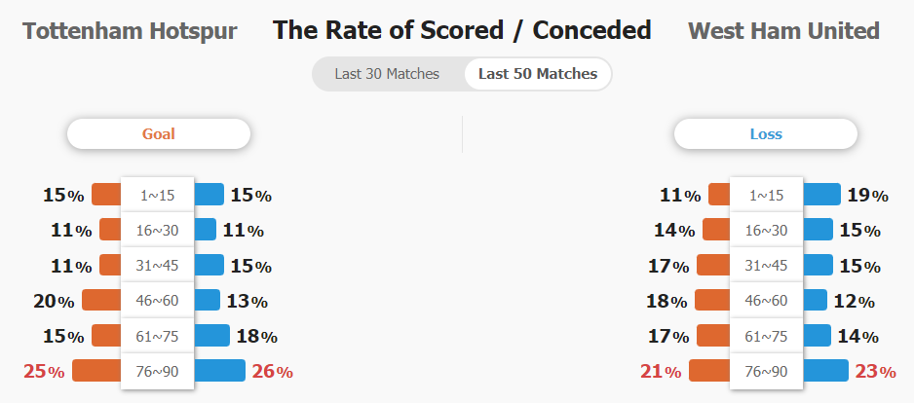Click the Goal 76~90 minute label

pos(158,371)
